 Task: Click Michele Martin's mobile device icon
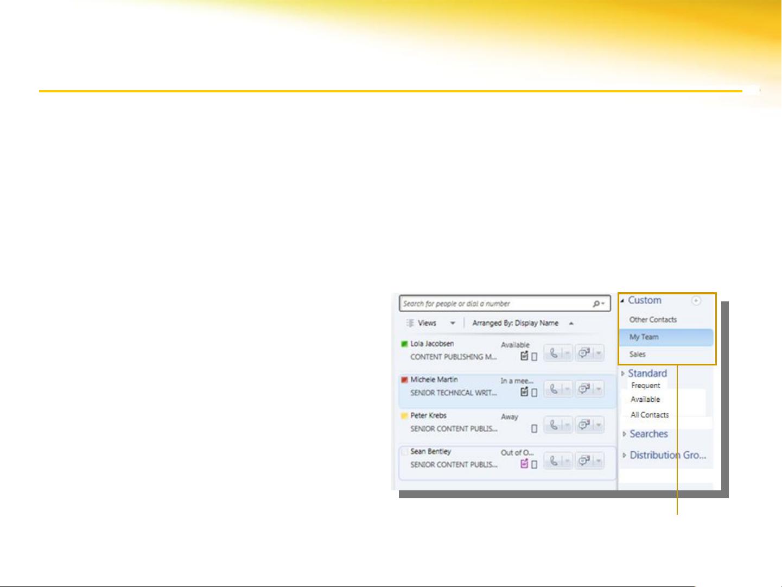[535, 393]
